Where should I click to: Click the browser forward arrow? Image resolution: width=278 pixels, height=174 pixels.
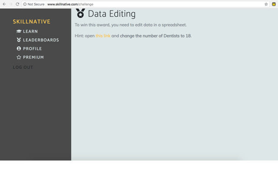click(11, 4)
